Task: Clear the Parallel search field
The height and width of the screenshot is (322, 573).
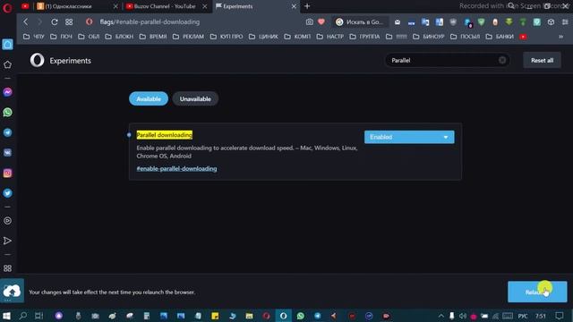Action: point(502,60)
